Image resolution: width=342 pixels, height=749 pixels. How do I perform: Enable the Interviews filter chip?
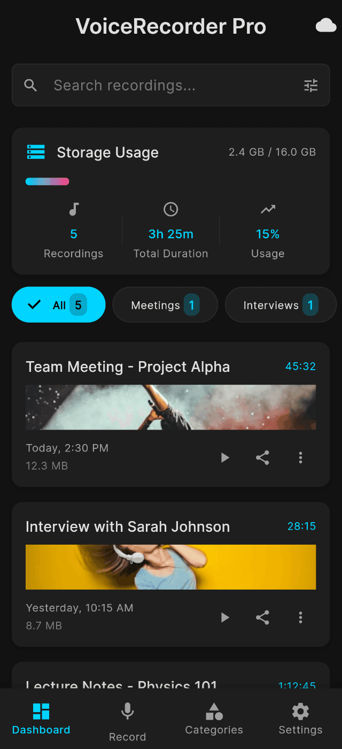280,305
